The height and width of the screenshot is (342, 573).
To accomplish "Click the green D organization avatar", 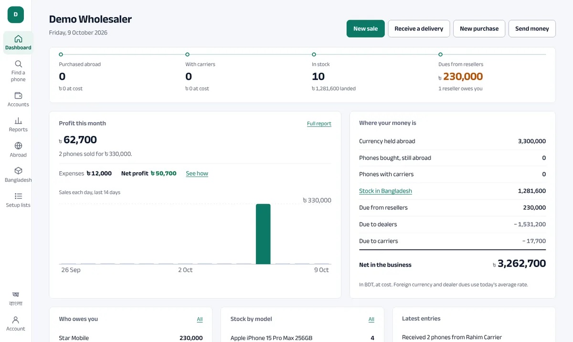I will coord(16,15).
